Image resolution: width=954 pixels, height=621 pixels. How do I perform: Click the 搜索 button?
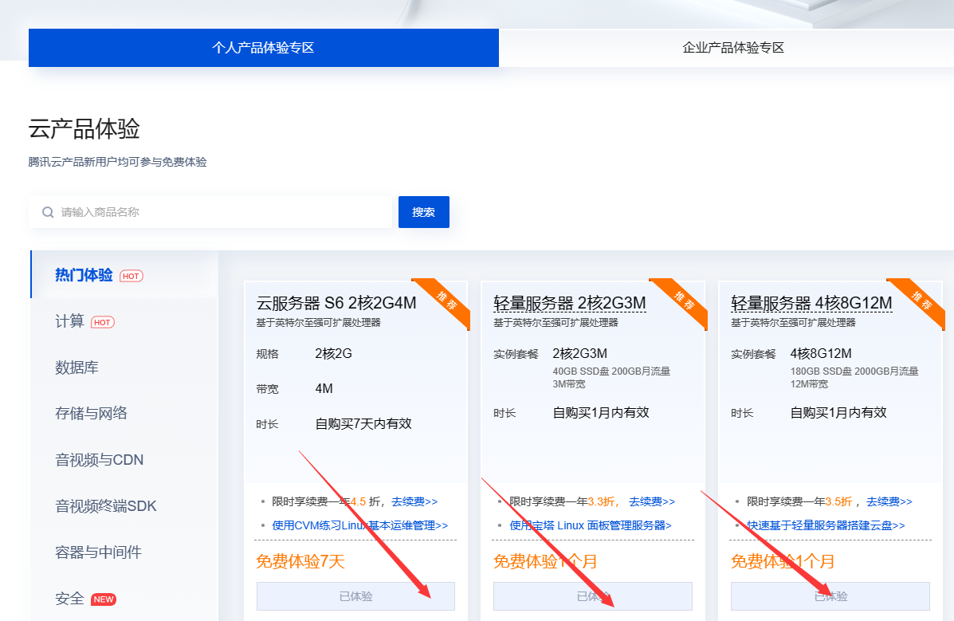424,212
